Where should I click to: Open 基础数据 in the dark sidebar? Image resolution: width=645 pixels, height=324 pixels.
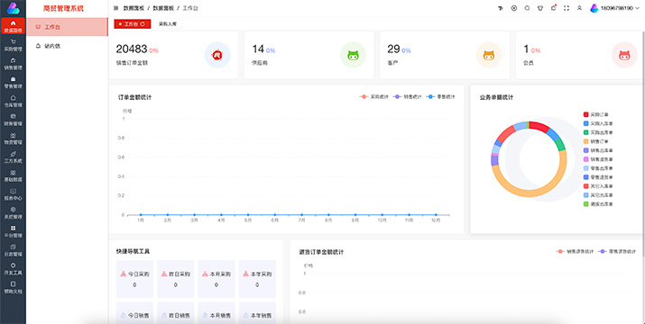pyautogui.click(x=14, y=175)
